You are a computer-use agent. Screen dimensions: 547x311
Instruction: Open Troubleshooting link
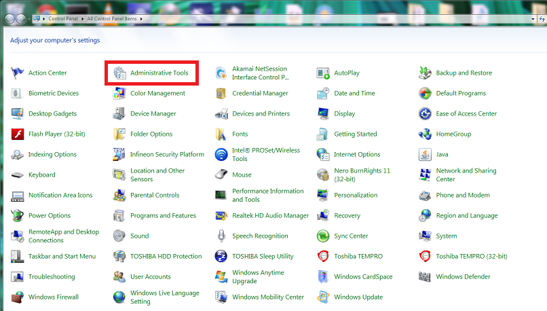(x=52, y=277)
